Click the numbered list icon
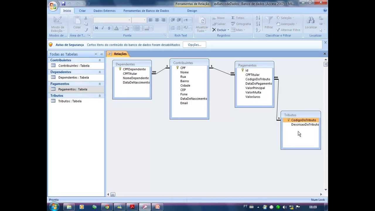Viewport: 375px width, 211px height. pos(173,28)
